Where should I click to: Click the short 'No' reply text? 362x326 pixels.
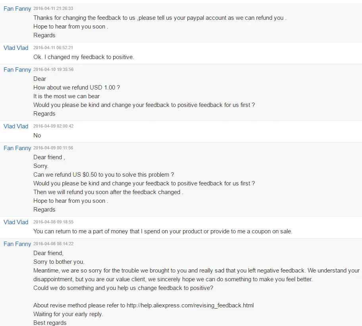[x=37, y=135]
